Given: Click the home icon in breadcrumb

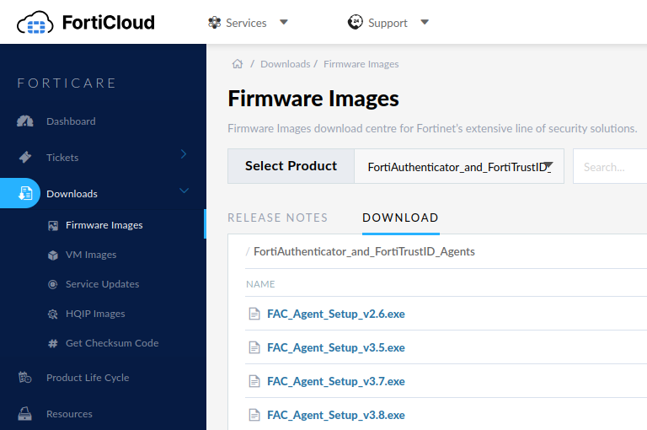Looking at the screenshot, I should 238,64.
